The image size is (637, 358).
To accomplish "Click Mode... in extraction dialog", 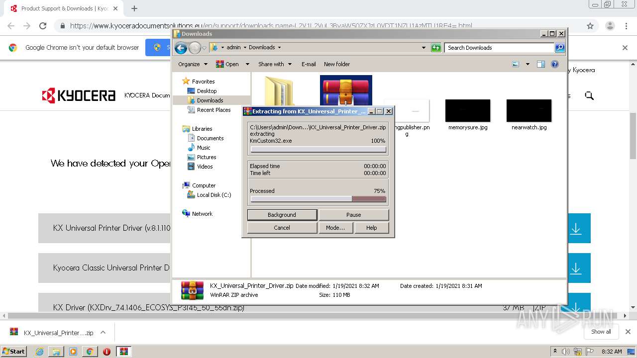I will (x=335, y=228).
